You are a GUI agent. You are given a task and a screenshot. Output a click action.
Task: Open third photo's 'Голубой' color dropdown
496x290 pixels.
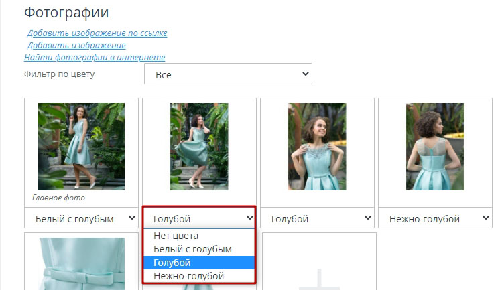click(317, 218)
